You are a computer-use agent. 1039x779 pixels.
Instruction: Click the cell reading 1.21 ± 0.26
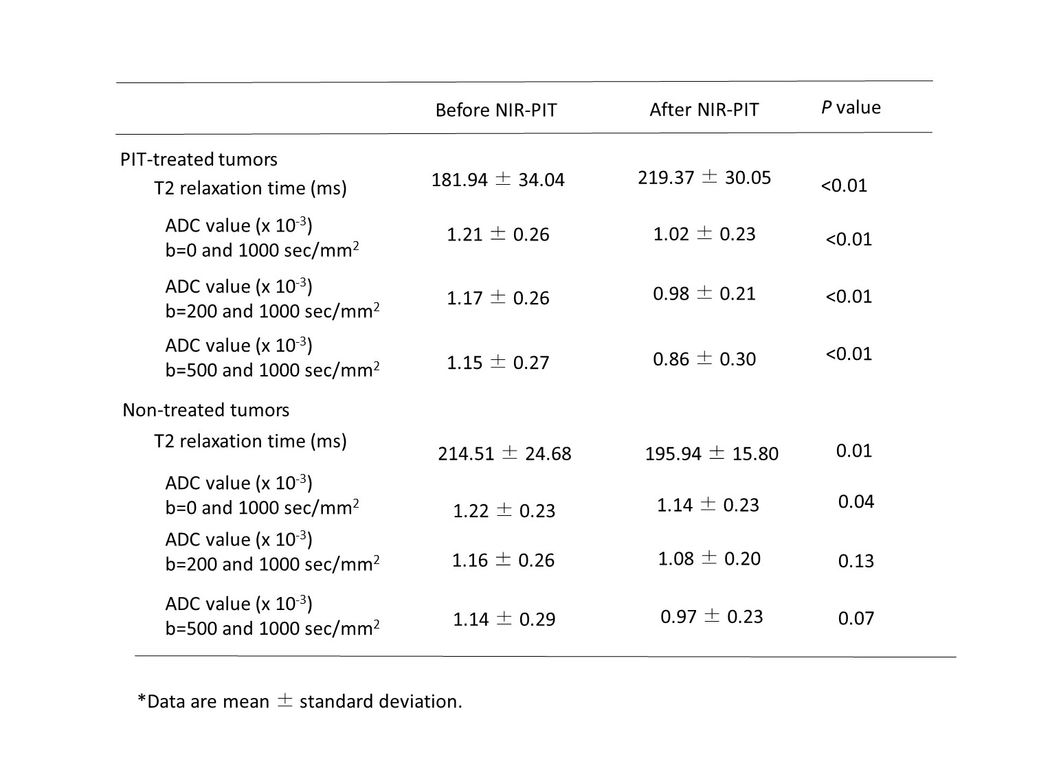pyautogui.click(x=498, y=235)
